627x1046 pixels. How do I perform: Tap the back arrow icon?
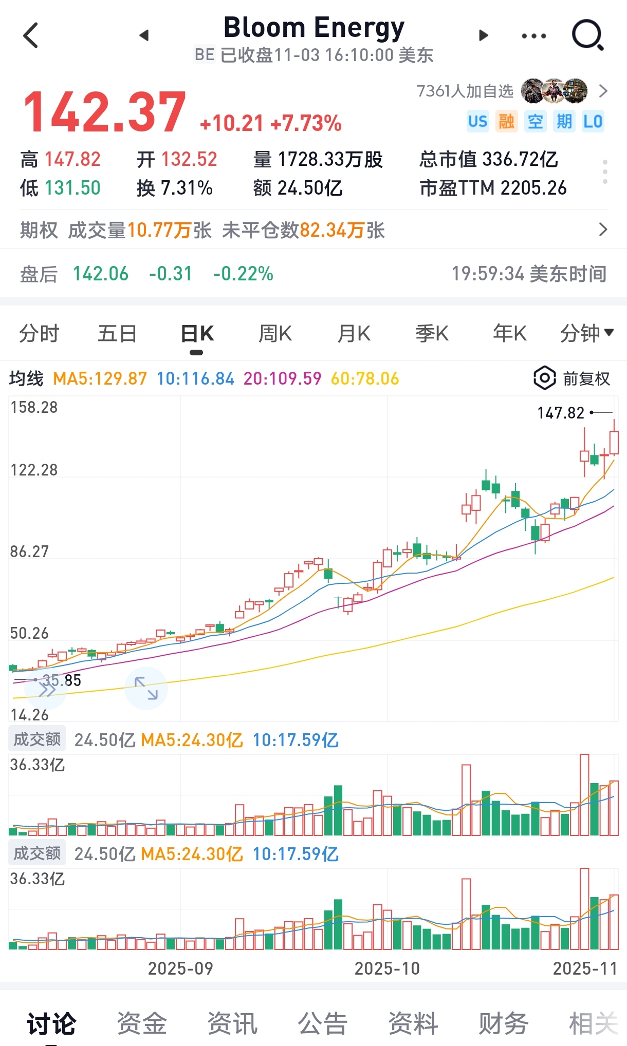31,35
